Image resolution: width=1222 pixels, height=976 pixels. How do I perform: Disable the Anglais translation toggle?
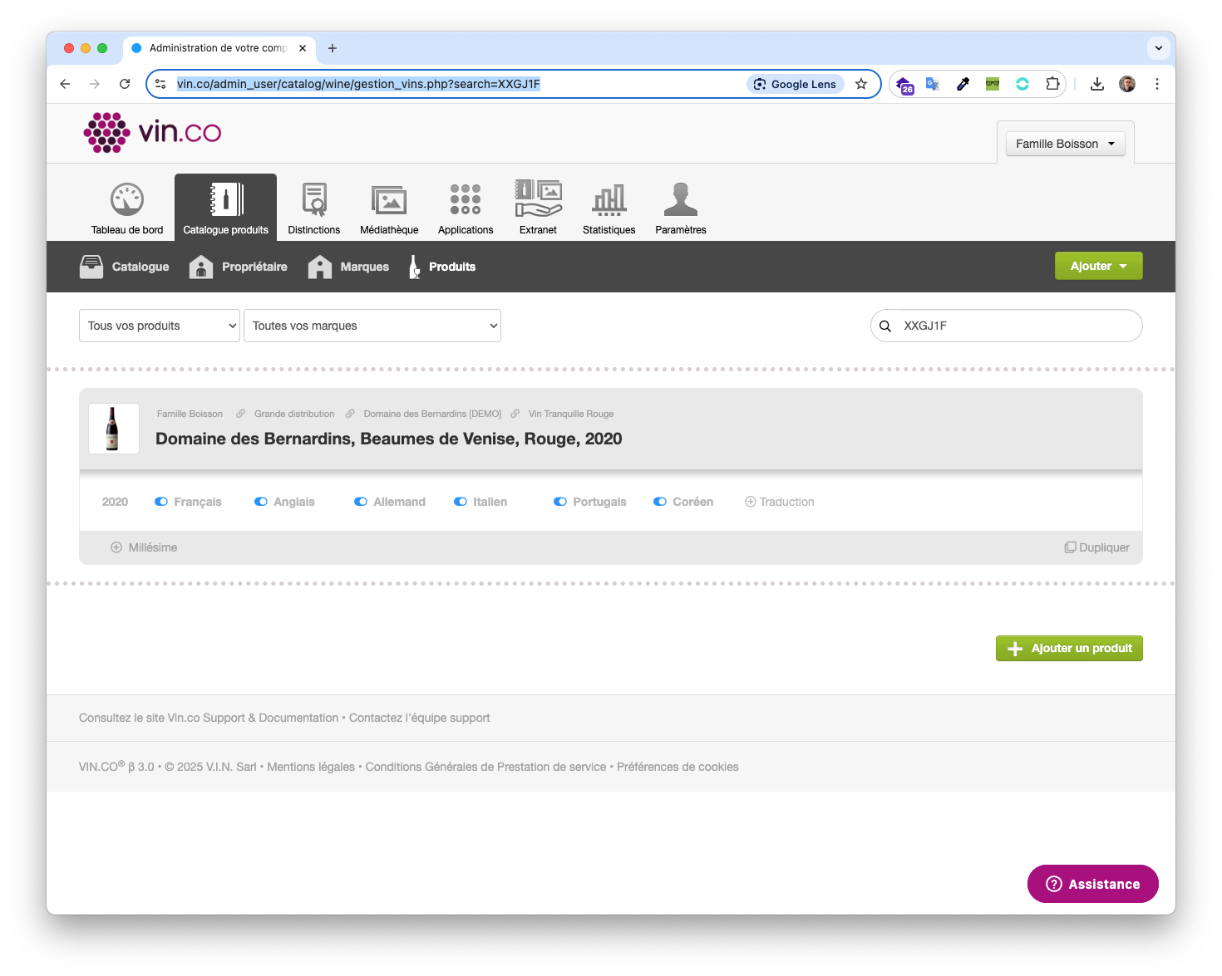261,502
